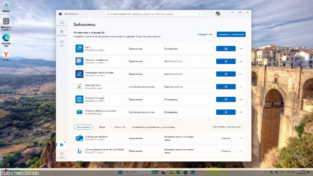Image resolution: width=313 pixels, height=176 pixels.
Task: Select the included-with-device filter tab
Action: (153, 127)
